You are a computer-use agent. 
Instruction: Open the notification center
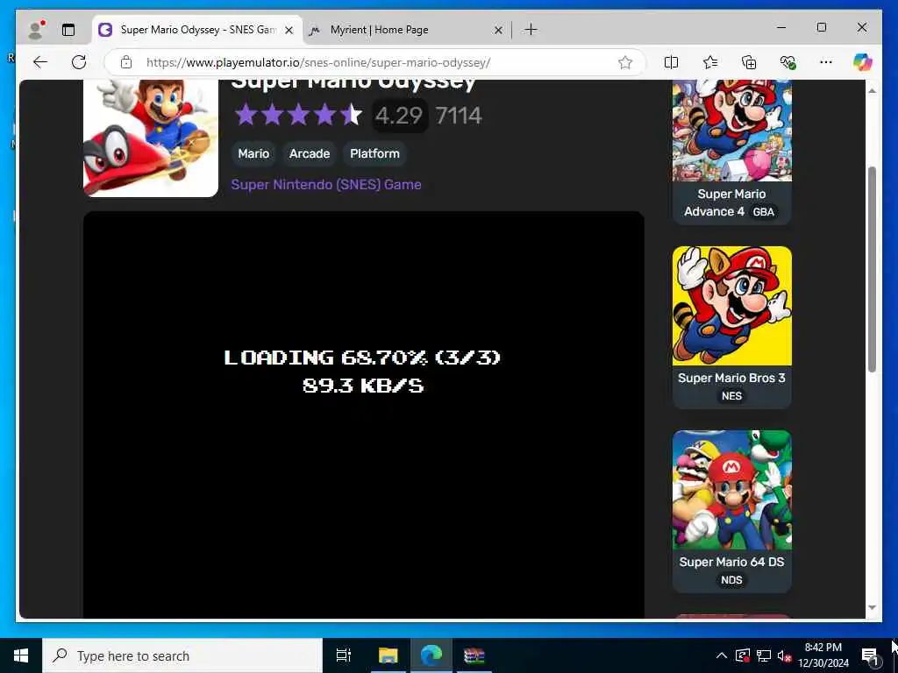[870, 655]
